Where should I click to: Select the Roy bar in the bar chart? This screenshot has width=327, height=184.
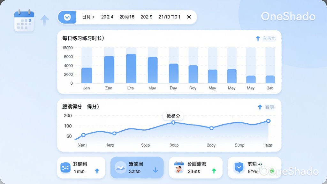point(193,74)
